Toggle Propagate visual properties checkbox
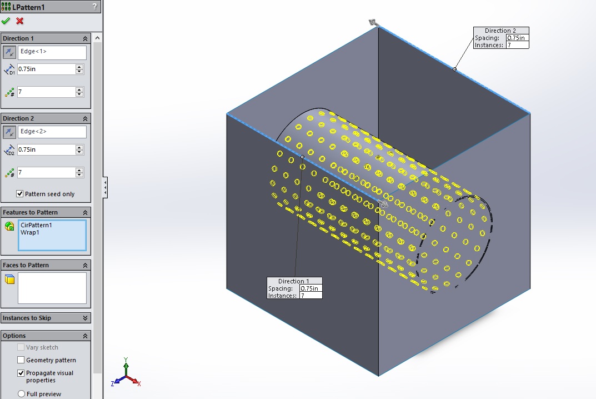Viewport: 596px width, 399px height. [x=21, y=373]
